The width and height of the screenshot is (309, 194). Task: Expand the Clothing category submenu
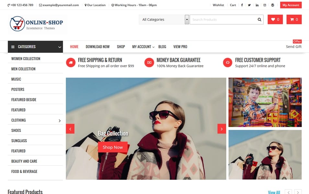59,120
